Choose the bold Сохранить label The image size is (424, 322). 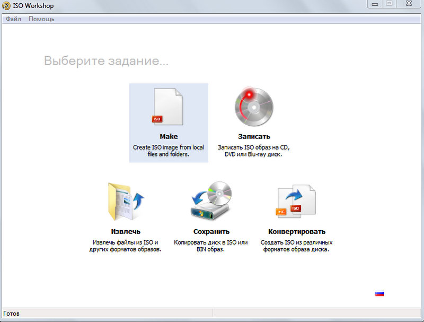pyautogui.click(x=211, y=231)
